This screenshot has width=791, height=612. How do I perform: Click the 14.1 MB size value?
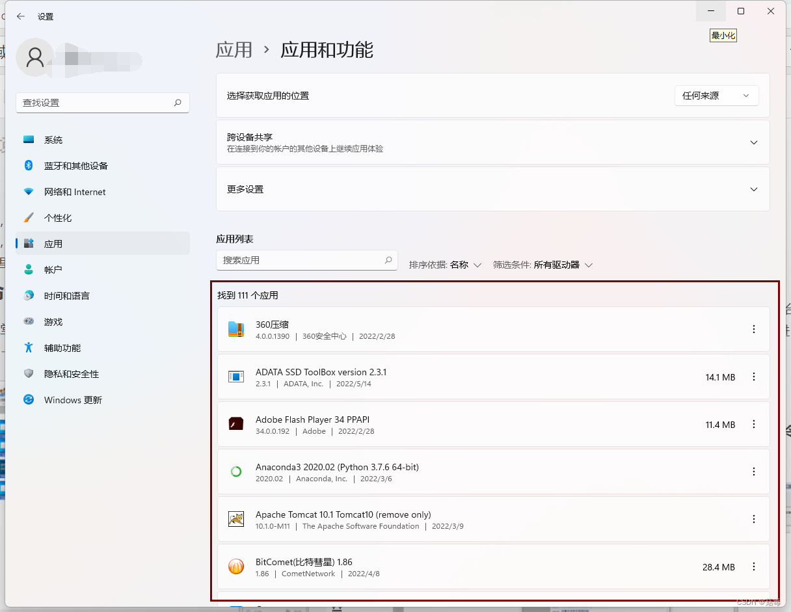720,377
